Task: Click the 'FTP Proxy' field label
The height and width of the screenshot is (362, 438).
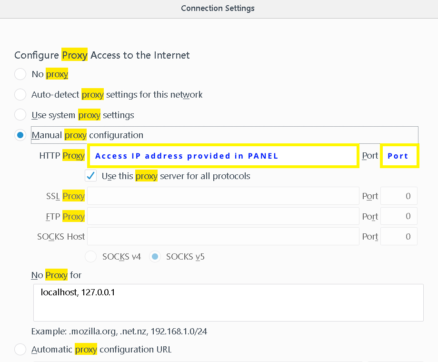Action: tap(65, 217)
